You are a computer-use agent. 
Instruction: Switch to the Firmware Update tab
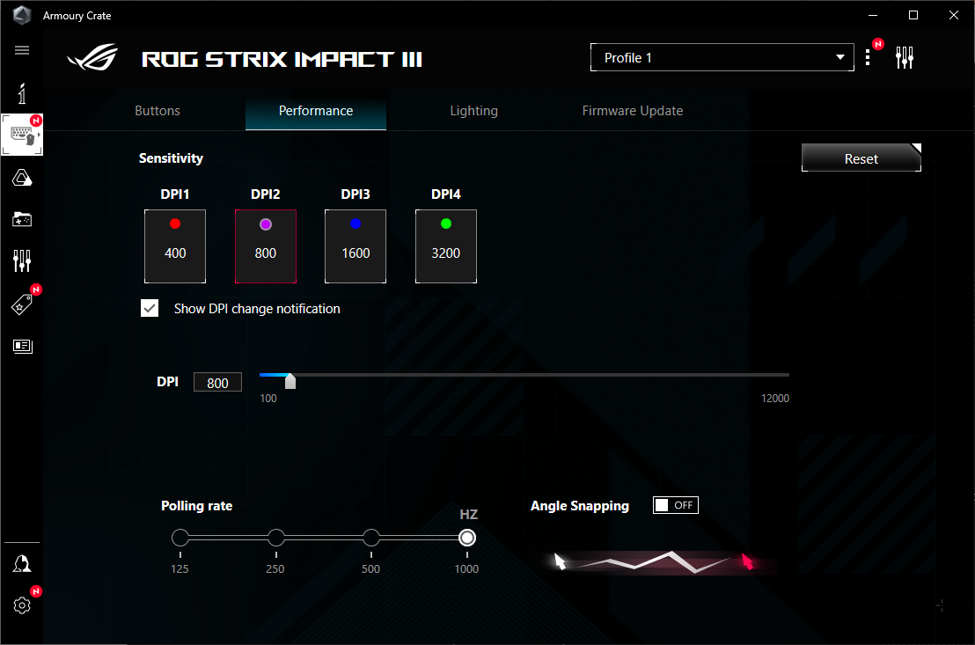tap(633, 111)
